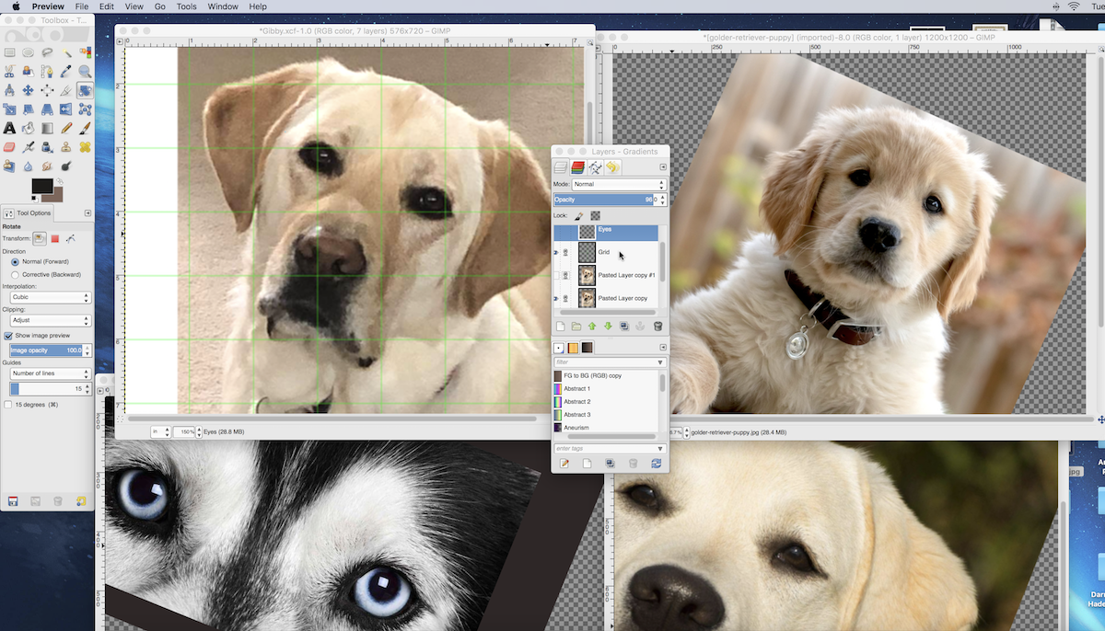Open Layers dock tab configuration menu
Screen dimensions: 1105x631
tap(663, 167)
